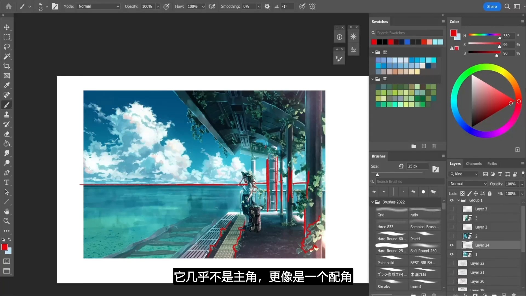
Task: Open the blending Mode dropdown in options bar
Action: pyautogui.click(x=99, y=6)
